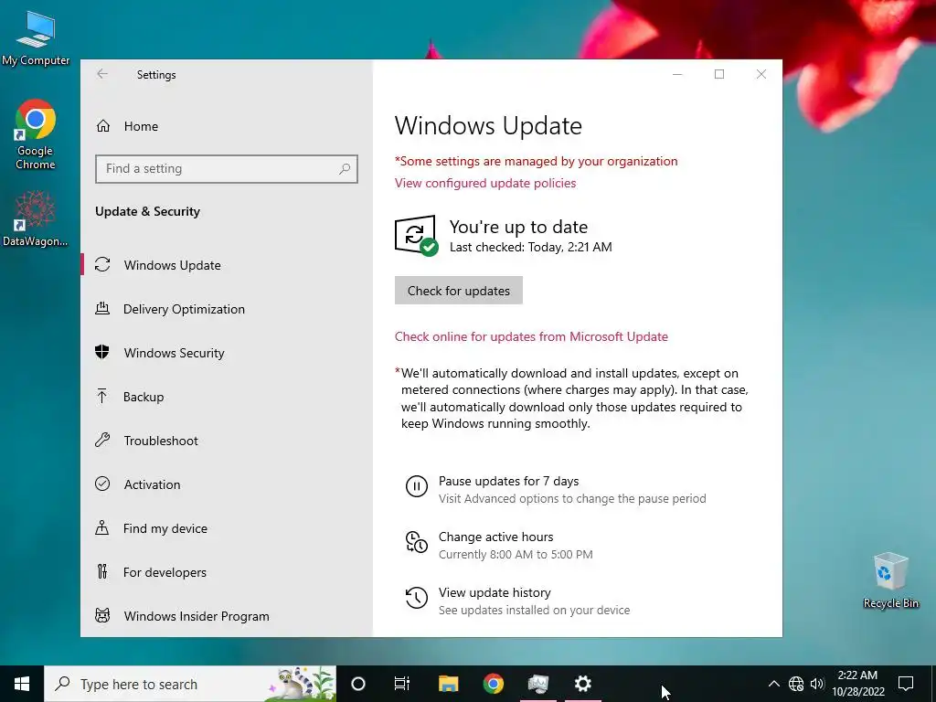The image size is (936, 702).
Task: Click the Delivery Optimization icon
Action: (x=102, y=309)
